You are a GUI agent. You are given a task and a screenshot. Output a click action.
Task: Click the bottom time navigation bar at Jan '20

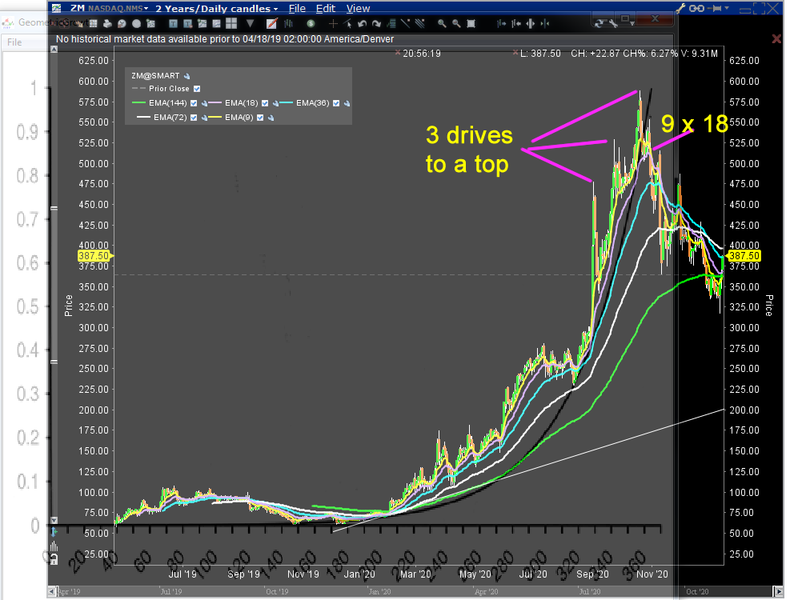point(379,591)
